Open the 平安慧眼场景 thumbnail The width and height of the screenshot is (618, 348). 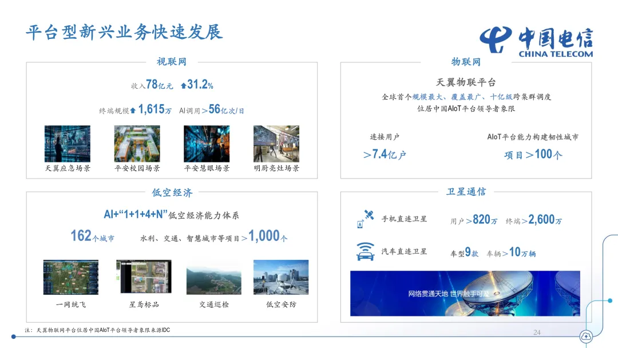pyautogui.click(x=207, y=144)
